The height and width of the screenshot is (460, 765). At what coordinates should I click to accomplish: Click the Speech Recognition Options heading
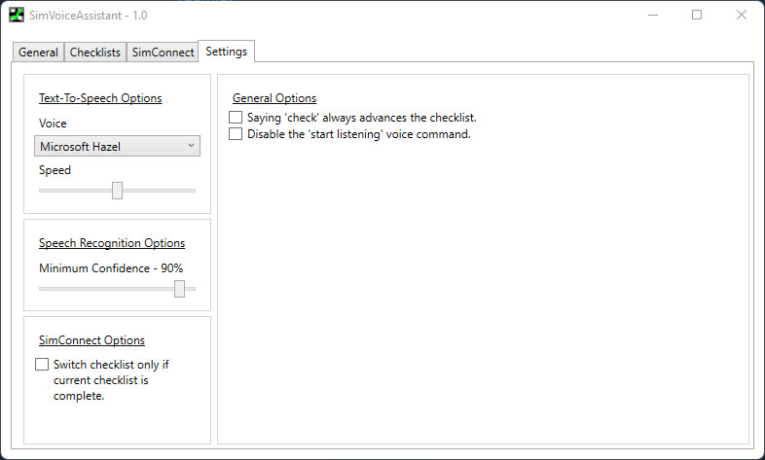point(112,243)
